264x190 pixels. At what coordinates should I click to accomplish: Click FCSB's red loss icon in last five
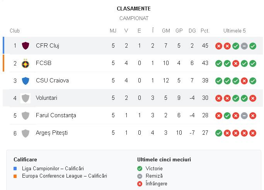pyautogui.click(x=236, y=63)
